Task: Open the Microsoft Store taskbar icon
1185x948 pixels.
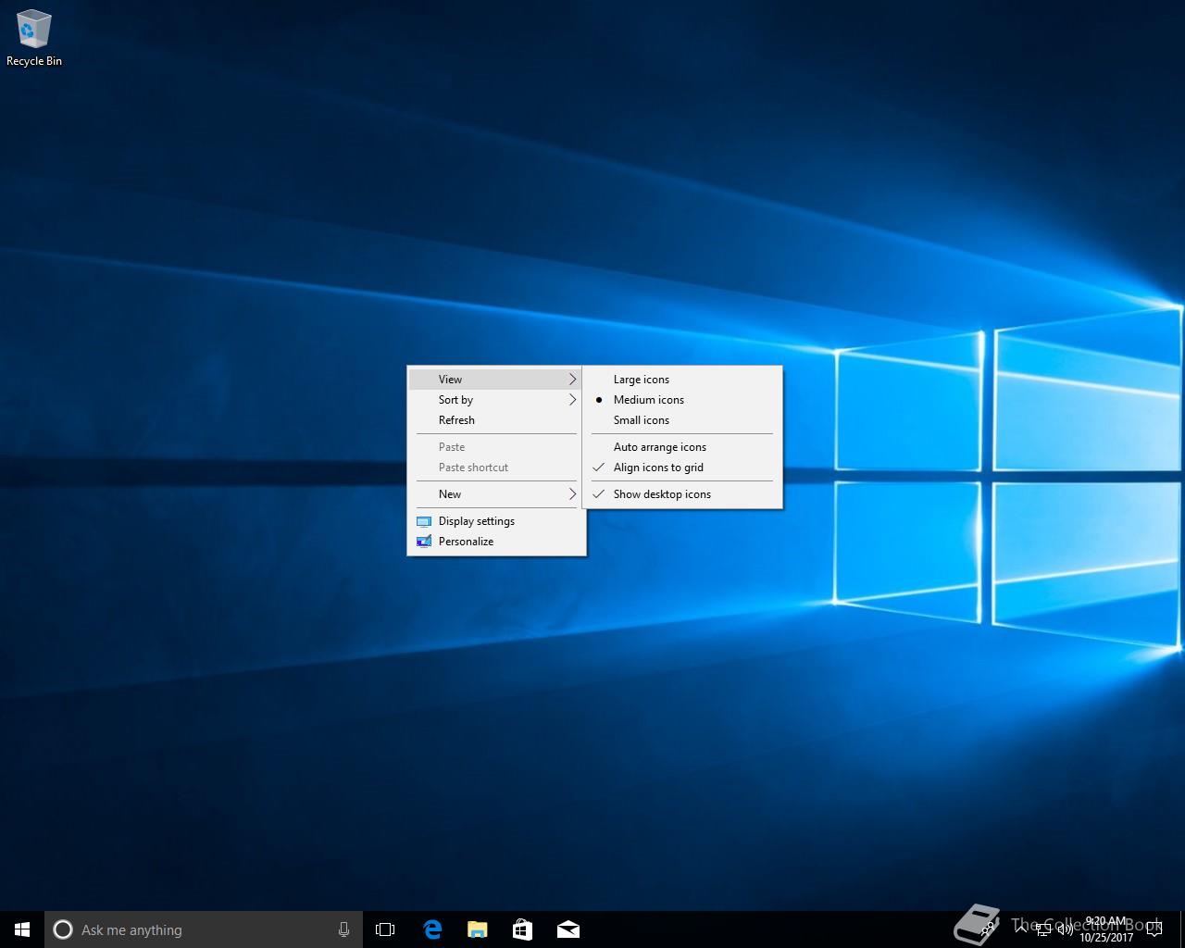Action: [x=522, y=929]
